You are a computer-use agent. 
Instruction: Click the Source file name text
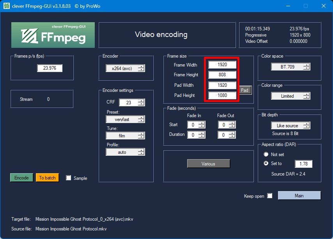coord(71,229)
